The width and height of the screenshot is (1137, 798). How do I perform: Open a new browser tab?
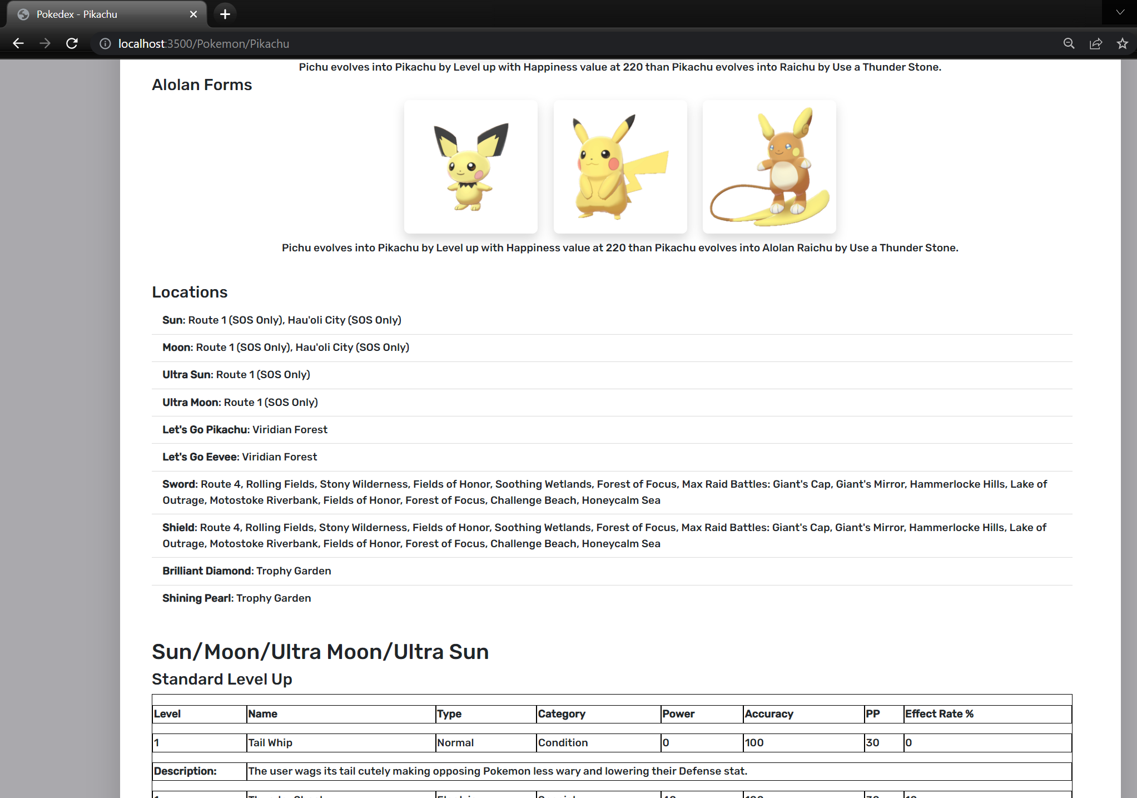click(x=225, y=14)
